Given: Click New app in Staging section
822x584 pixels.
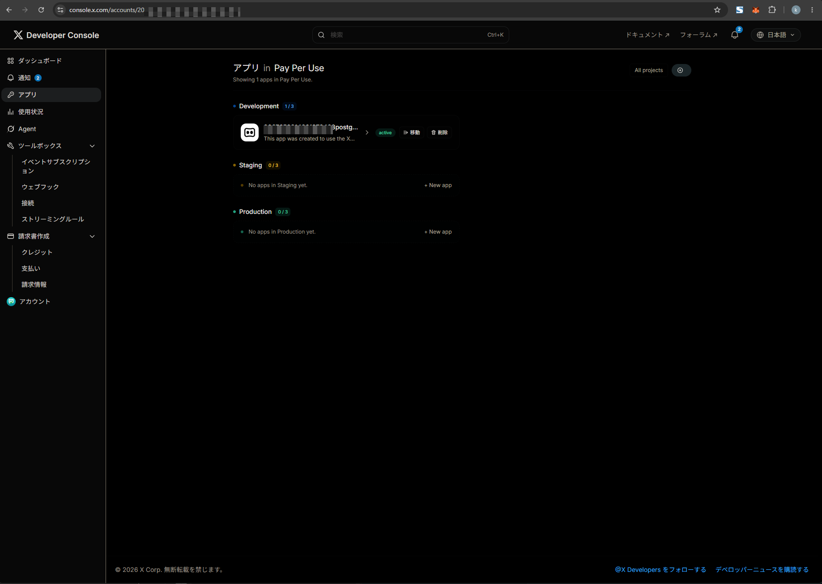Looking at the screenshot, I should click(438, 185).
